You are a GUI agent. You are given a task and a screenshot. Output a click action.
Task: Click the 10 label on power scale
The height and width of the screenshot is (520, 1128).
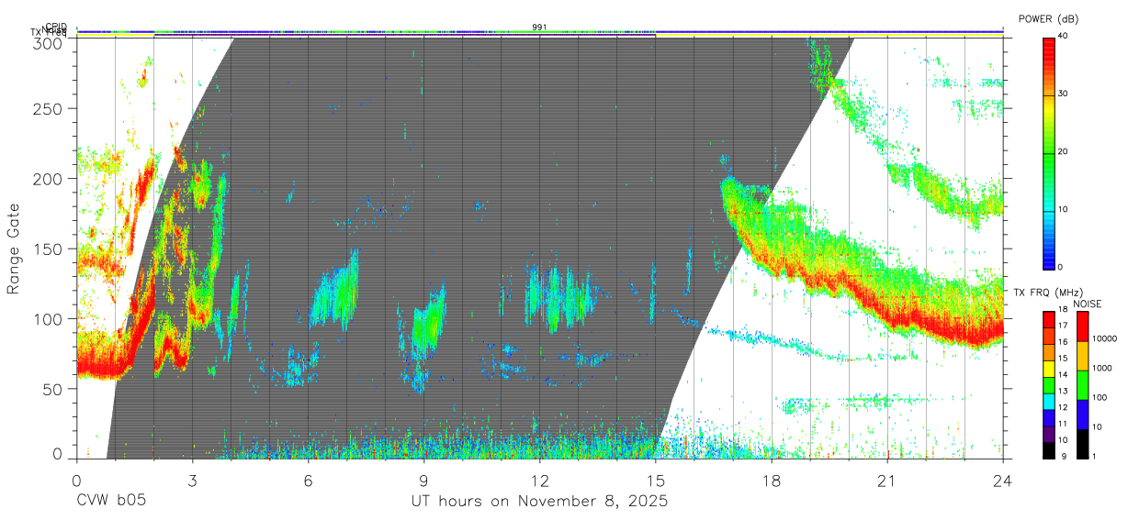pos(1064,209)
